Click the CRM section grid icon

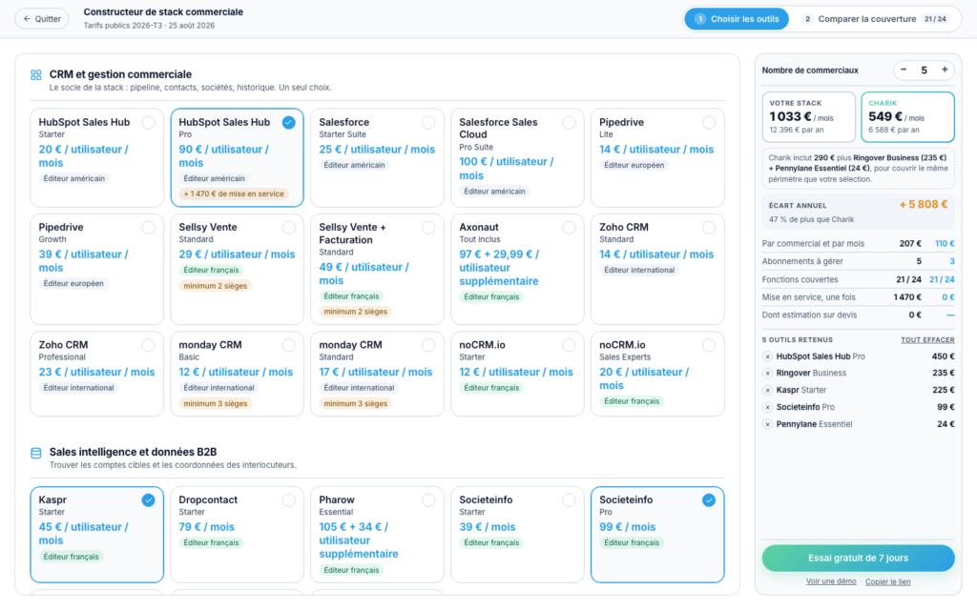point(36,75)
